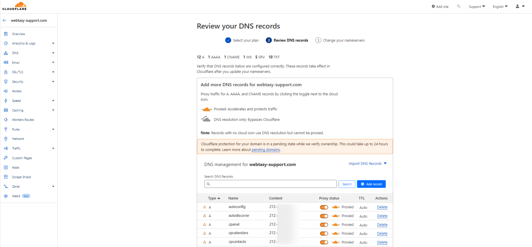
Task: Click the Access sidebar icon
Action: [x=6, y=91]
